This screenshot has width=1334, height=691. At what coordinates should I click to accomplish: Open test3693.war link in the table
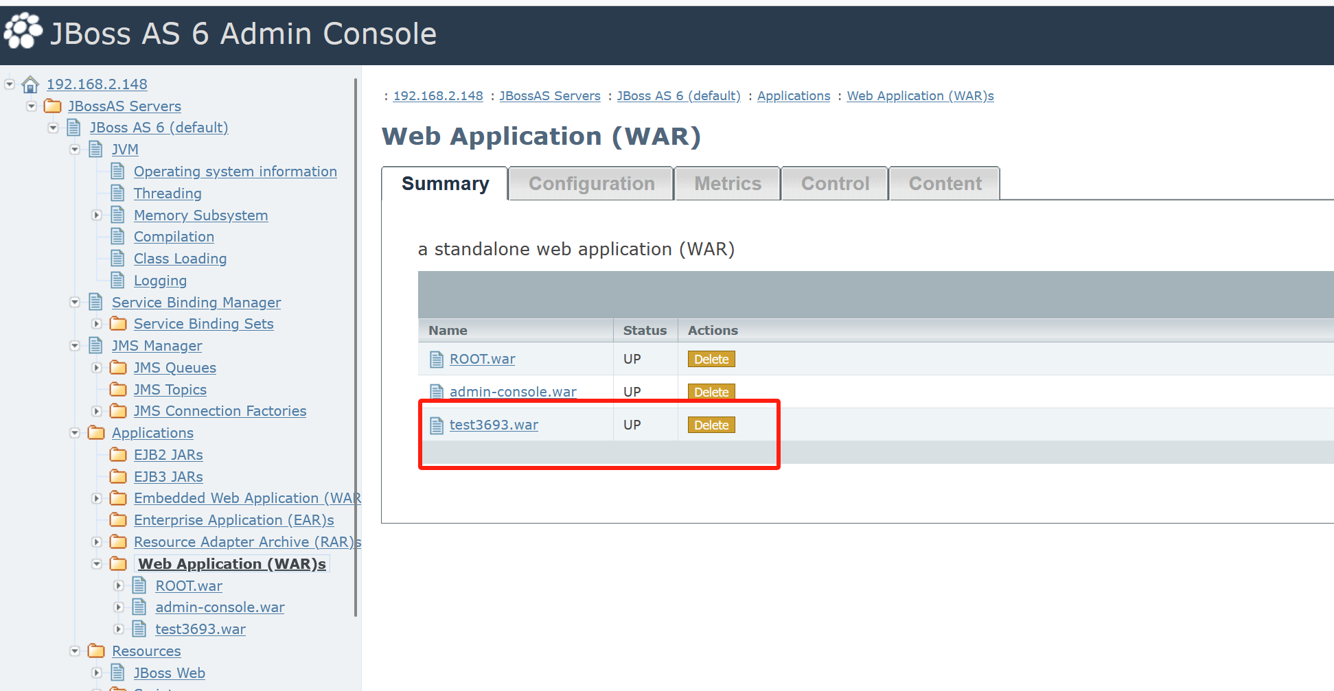(x=494, y=425)
